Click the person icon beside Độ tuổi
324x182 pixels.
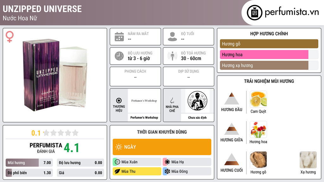click(x=172, y=37)
